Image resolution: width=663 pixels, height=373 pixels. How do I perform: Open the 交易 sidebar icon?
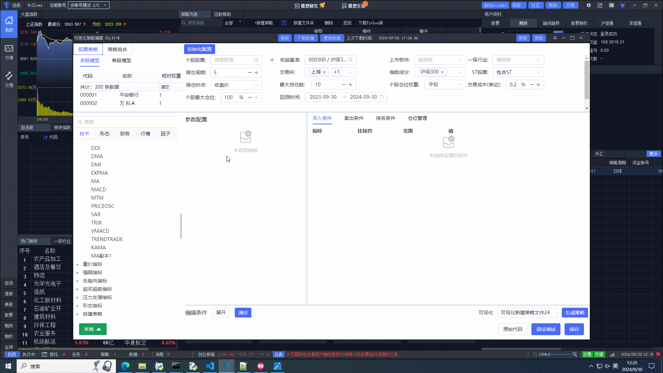[9, 79]
